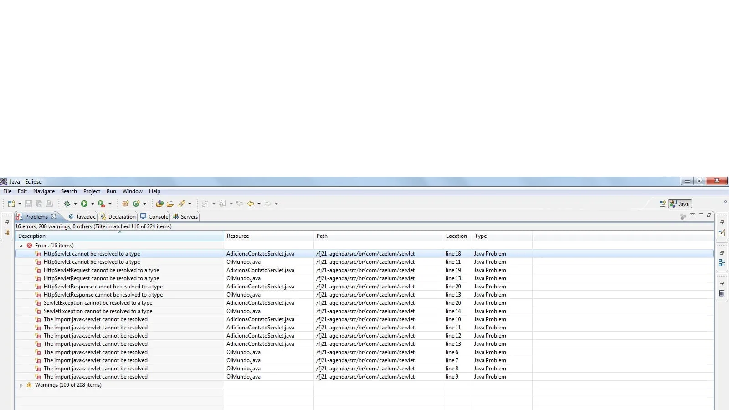
Task: Click the Back navigation yellow arrow
Action: point(251,204)
